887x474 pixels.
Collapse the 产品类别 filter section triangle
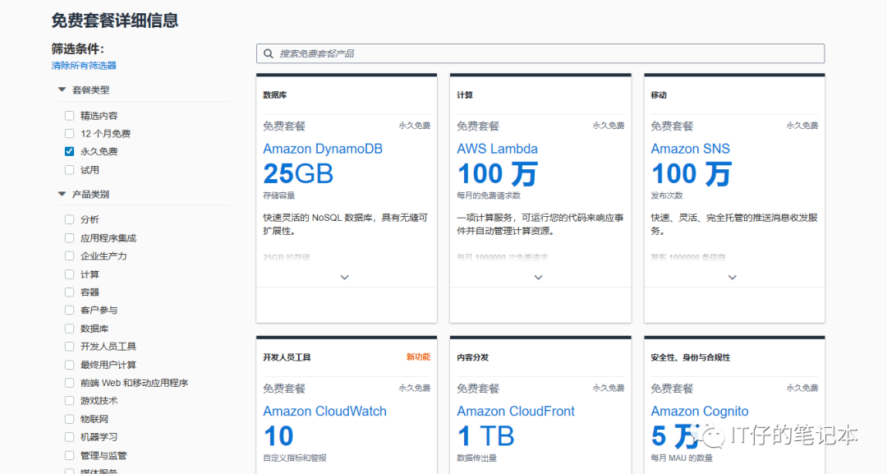(62, 195)
